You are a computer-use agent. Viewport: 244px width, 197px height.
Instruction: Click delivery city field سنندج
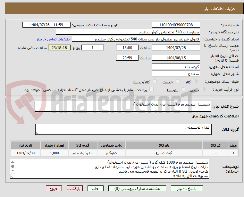(176, 73)
